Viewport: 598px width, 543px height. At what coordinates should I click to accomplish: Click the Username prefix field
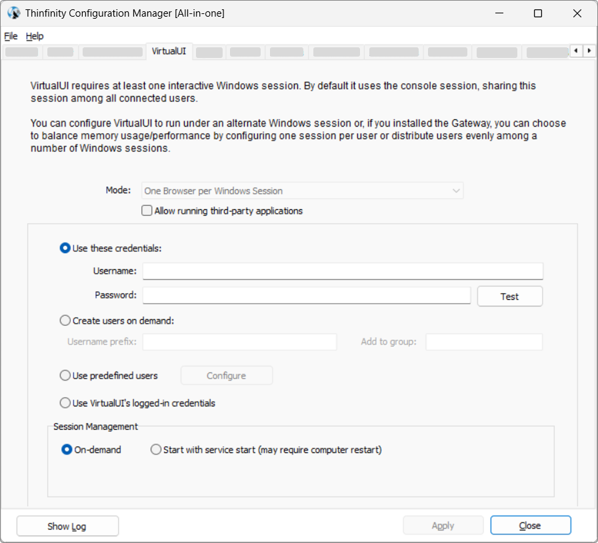click(x=239, y=342)
